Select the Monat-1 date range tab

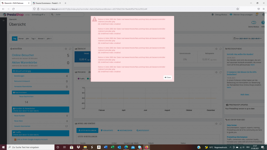point(41,39)
